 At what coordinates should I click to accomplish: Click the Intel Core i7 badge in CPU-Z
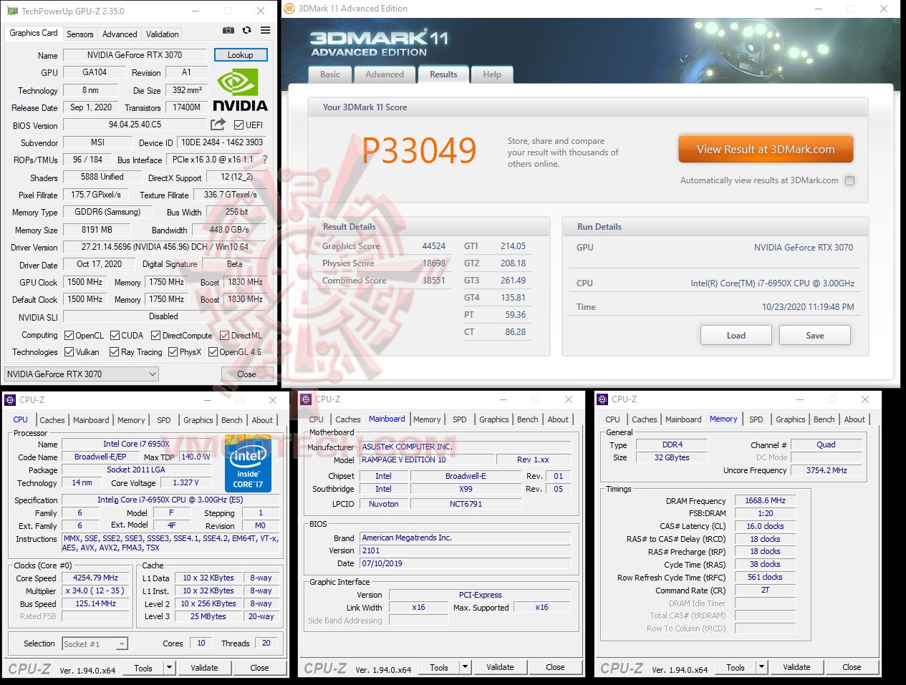(249, 464)
